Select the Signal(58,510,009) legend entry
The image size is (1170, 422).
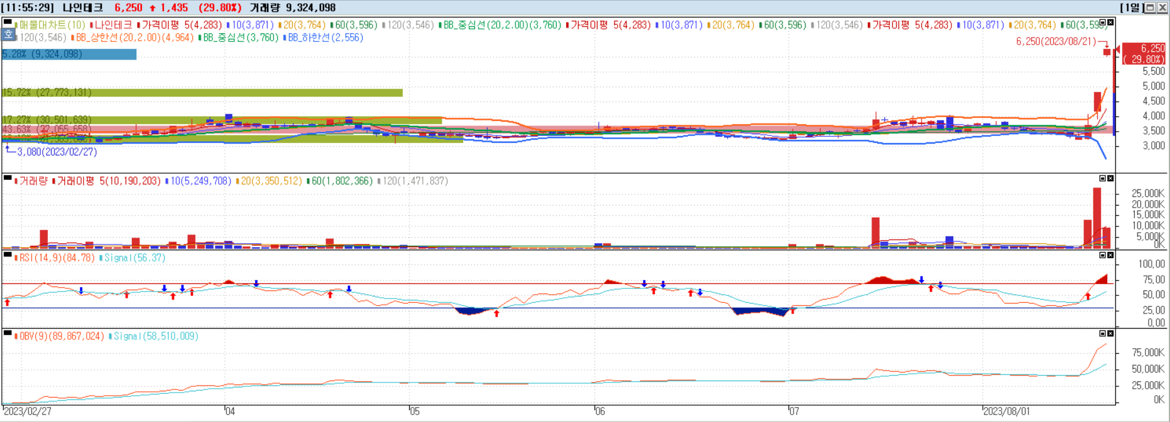click(x=154, y=336)
